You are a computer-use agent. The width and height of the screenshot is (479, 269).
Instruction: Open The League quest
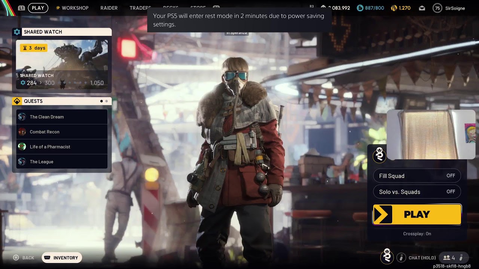pos(62,162)
